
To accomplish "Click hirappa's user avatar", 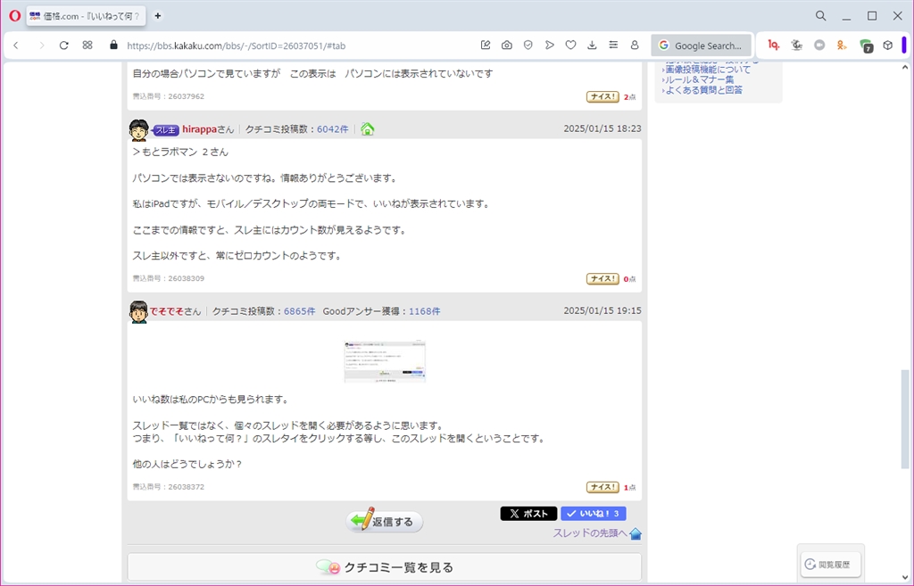I will point(138,130).
